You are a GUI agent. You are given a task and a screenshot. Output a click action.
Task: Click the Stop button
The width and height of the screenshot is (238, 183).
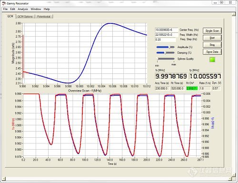(212, 45)
